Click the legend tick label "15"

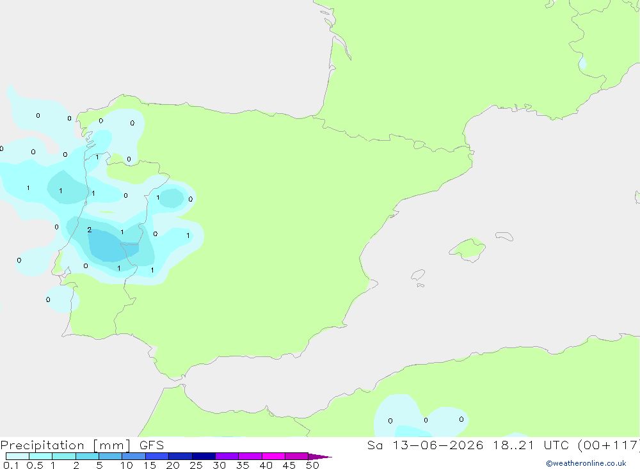[x=150, y=465]
